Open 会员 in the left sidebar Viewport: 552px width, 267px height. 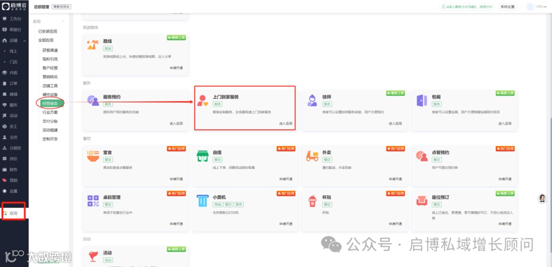tap(14, 137)
